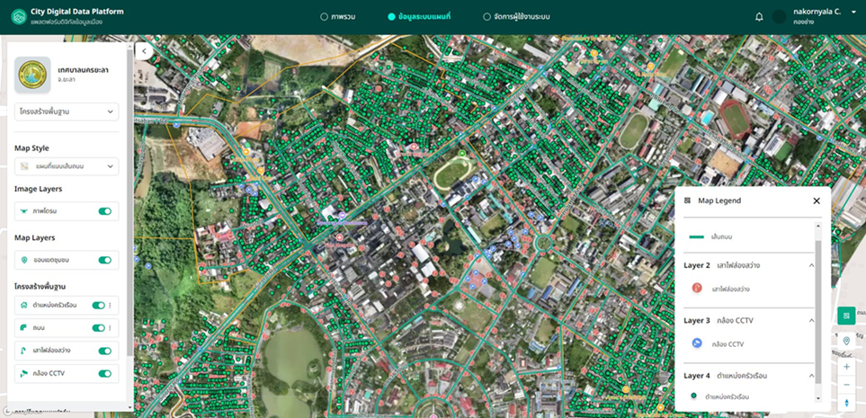Close the Map Legend panel
Viewport: 866px width, 418px height.
[x=817, y=200]
